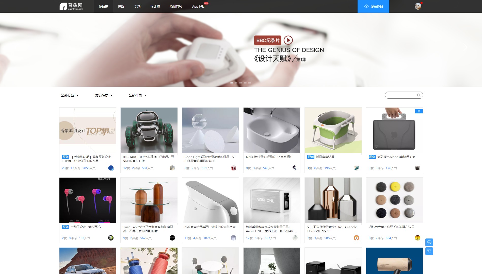Viewport: 482px width, 274px height.
Task: Click the floating phone contact icon
Action: 429,251
